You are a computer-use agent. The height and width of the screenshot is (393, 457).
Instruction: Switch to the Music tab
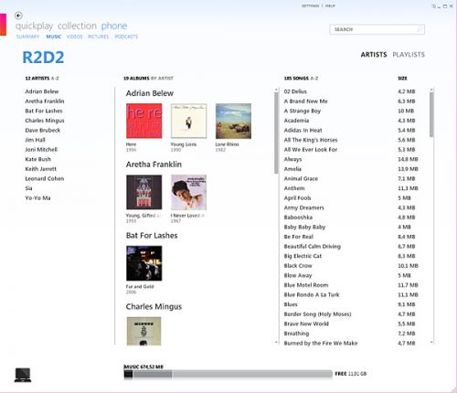coord(54,37)
